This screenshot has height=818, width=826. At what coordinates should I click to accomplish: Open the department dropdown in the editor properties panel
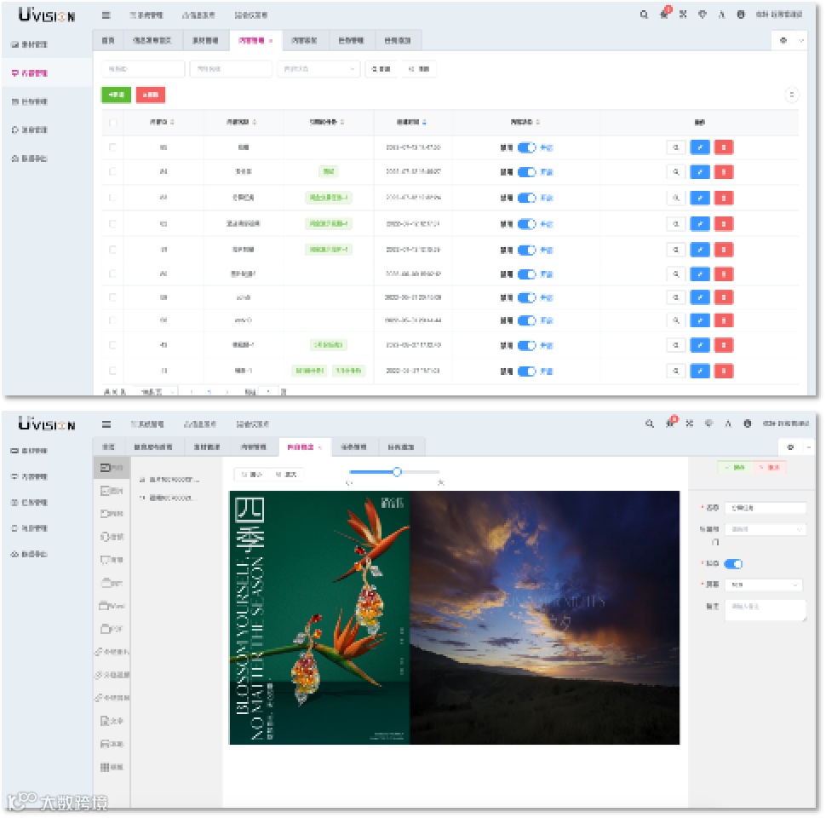[x=766, y=529]
